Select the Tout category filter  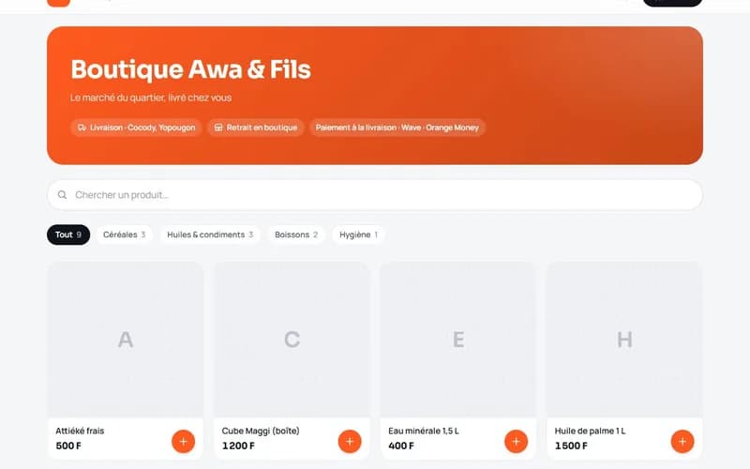tap(68, 234)
